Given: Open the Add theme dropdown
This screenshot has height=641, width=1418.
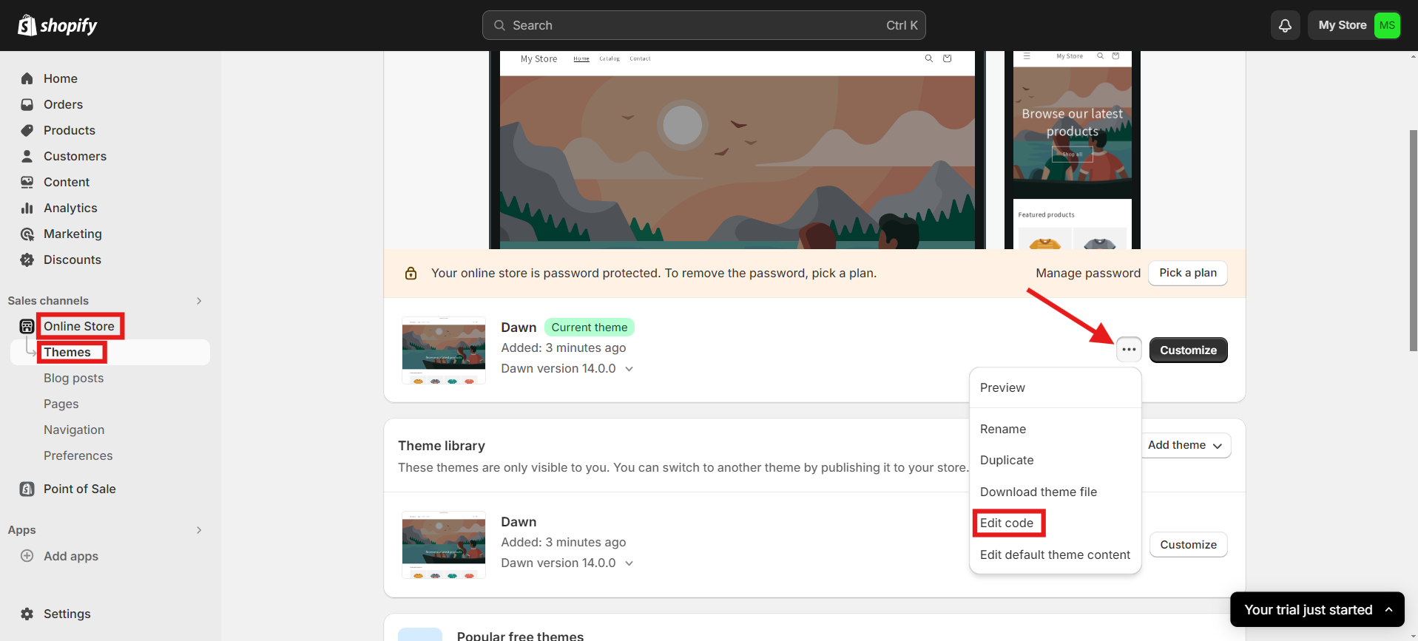Looking at the screenshot, I should coord(1185,445).
